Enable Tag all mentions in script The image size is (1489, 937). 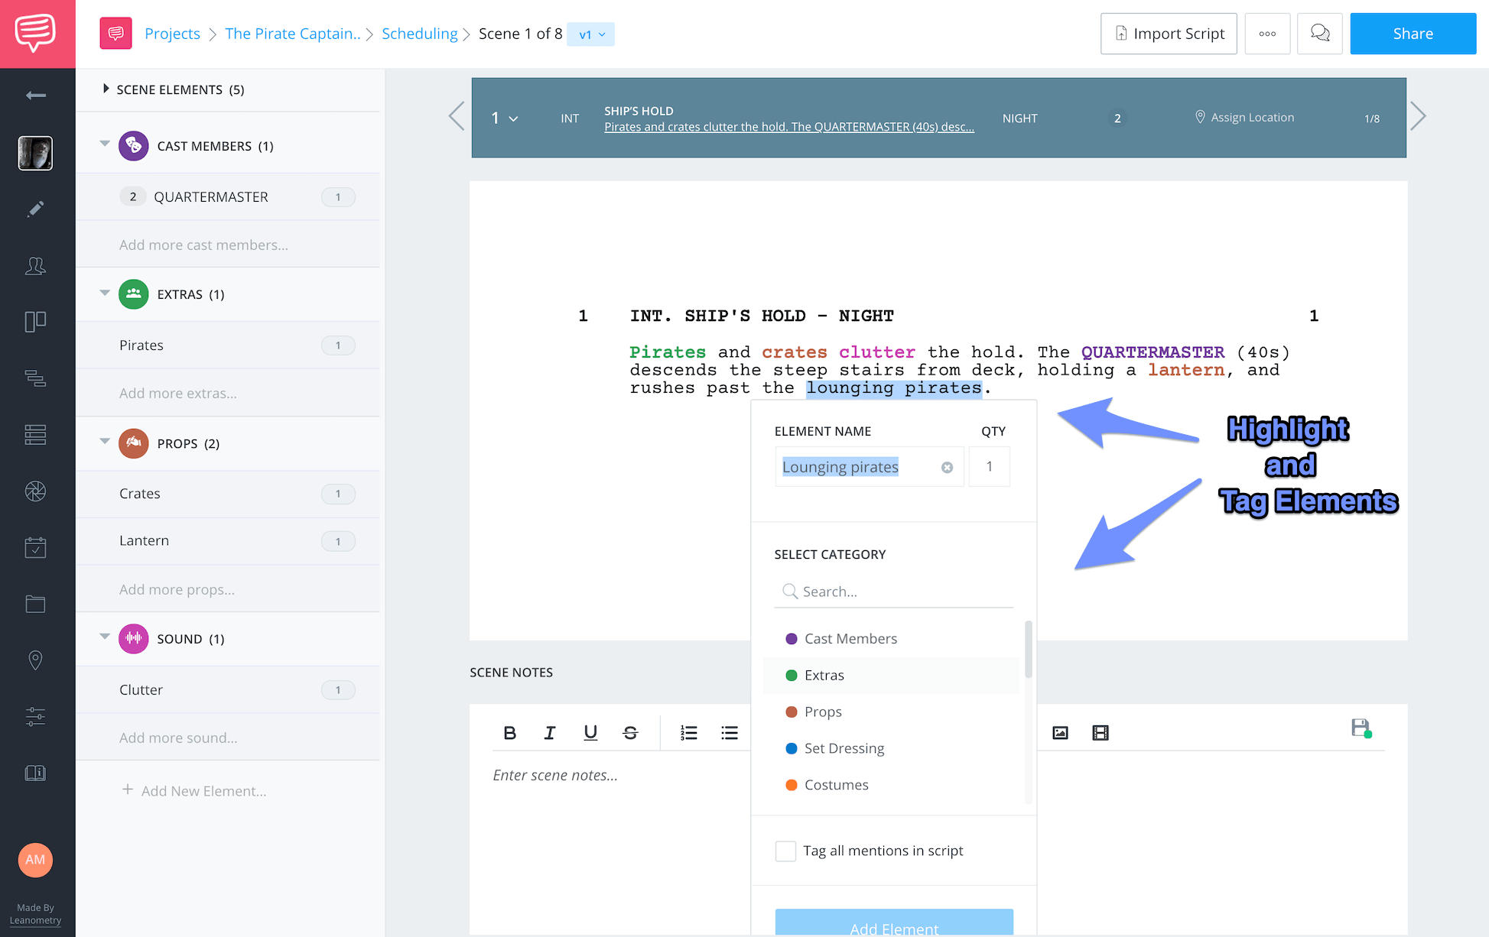point(785,851)
